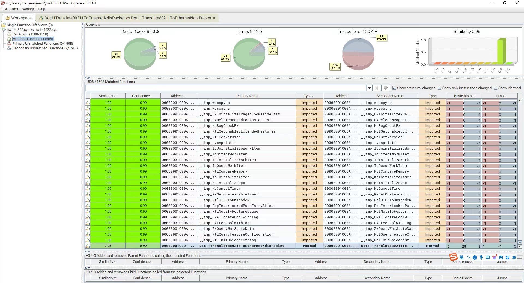
Task: Click row icon for Dot11Translate80211ToEthernetNdisPacket
Action: coord(88,246)
